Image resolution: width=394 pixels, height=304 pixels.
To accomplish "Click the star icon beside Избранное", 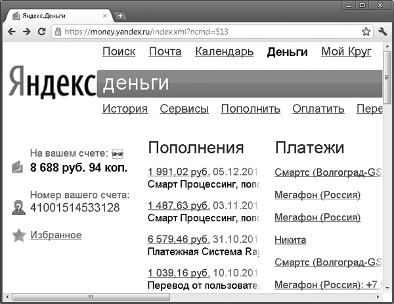I will (18, 236).
